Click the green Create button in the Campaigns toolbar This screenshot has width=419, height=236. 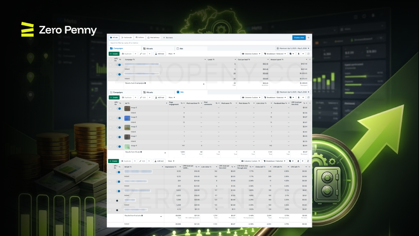click(114, 54)
